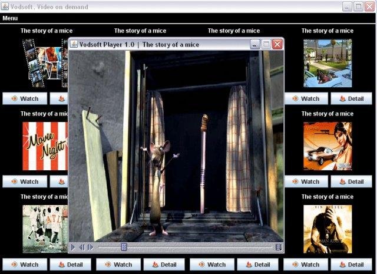
Task: Open Detail under the ATL poster
Action: [x=71, y=265]
